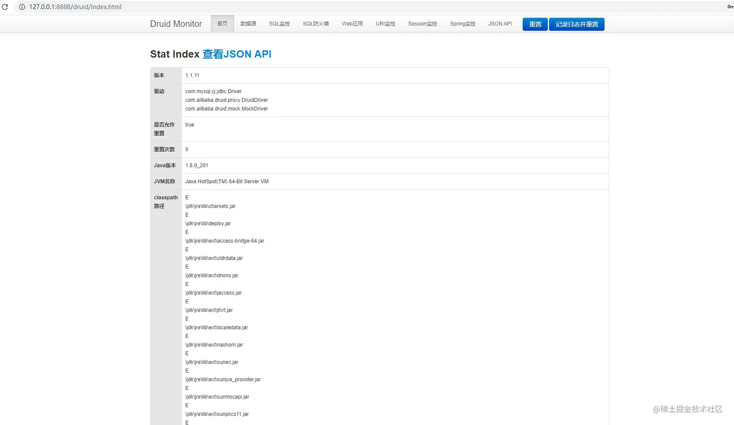The width and height of the screenshot is (734, 425).
Task: Open the Web应用 tab
Action: click(352, 24)
